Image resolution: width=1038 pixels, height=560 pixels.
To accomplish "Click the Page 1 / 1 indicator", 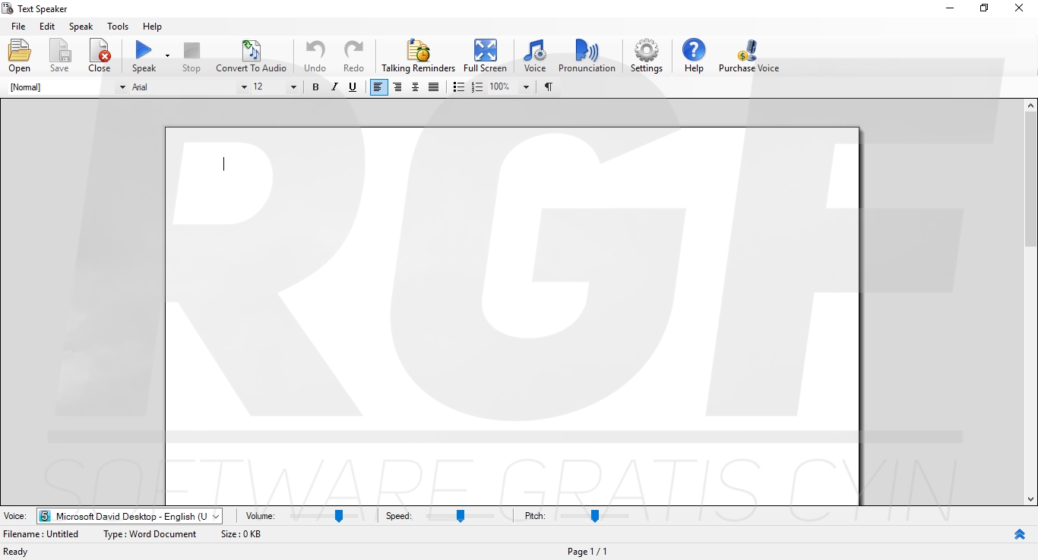I will click(x=587, y=552).
